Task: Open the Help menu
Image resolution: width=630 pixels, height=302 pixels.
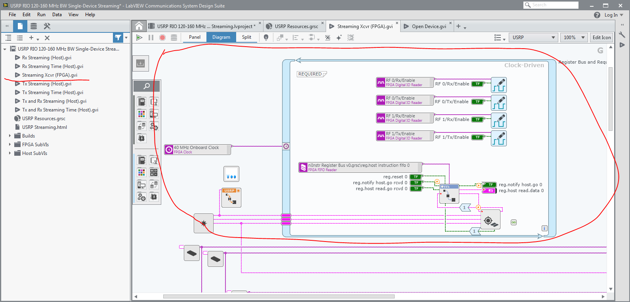Action: point(90,15)
